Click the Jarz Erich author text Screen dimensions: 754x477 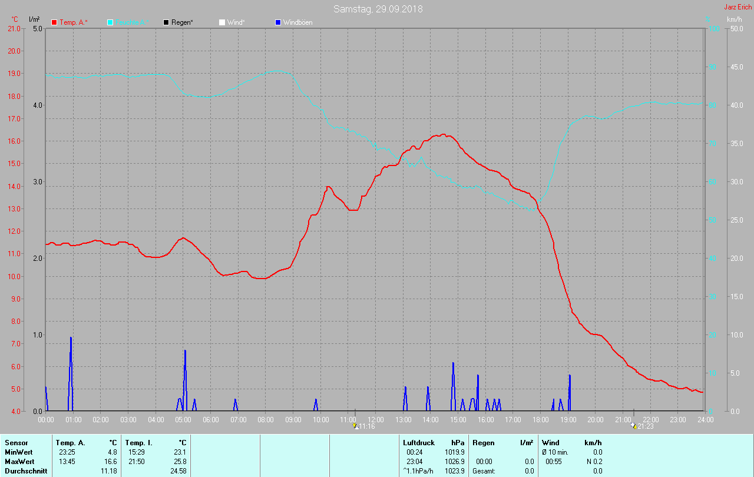pos(738,7)
